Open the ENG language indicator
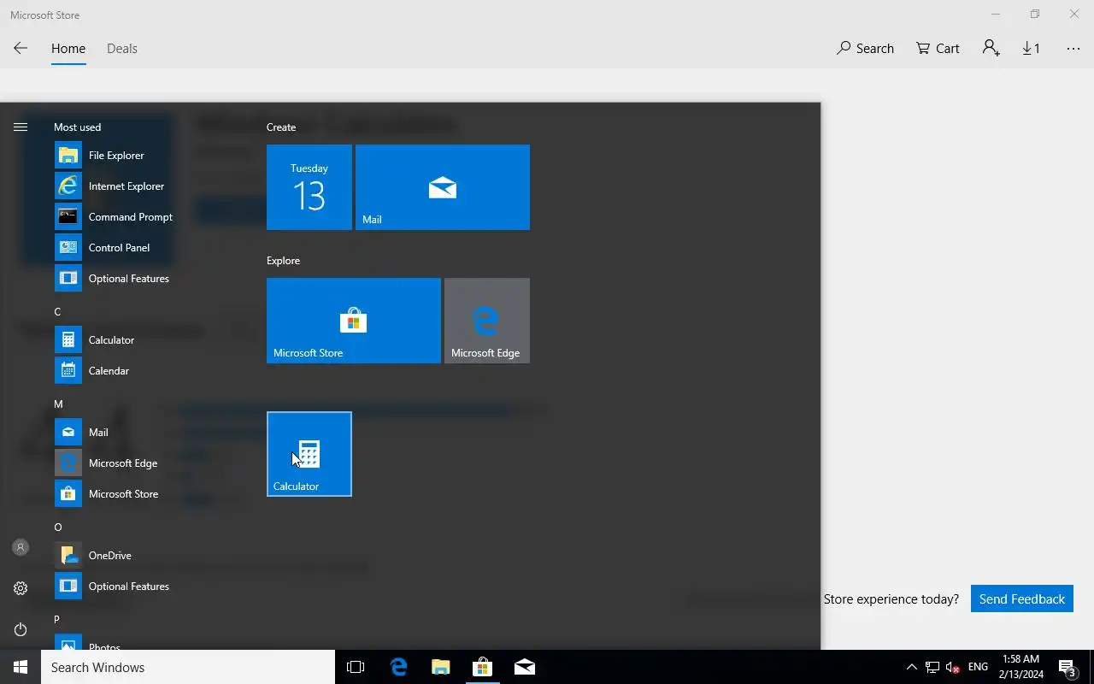The width and height of the screenshot is (1094, 684). [978, 667]
